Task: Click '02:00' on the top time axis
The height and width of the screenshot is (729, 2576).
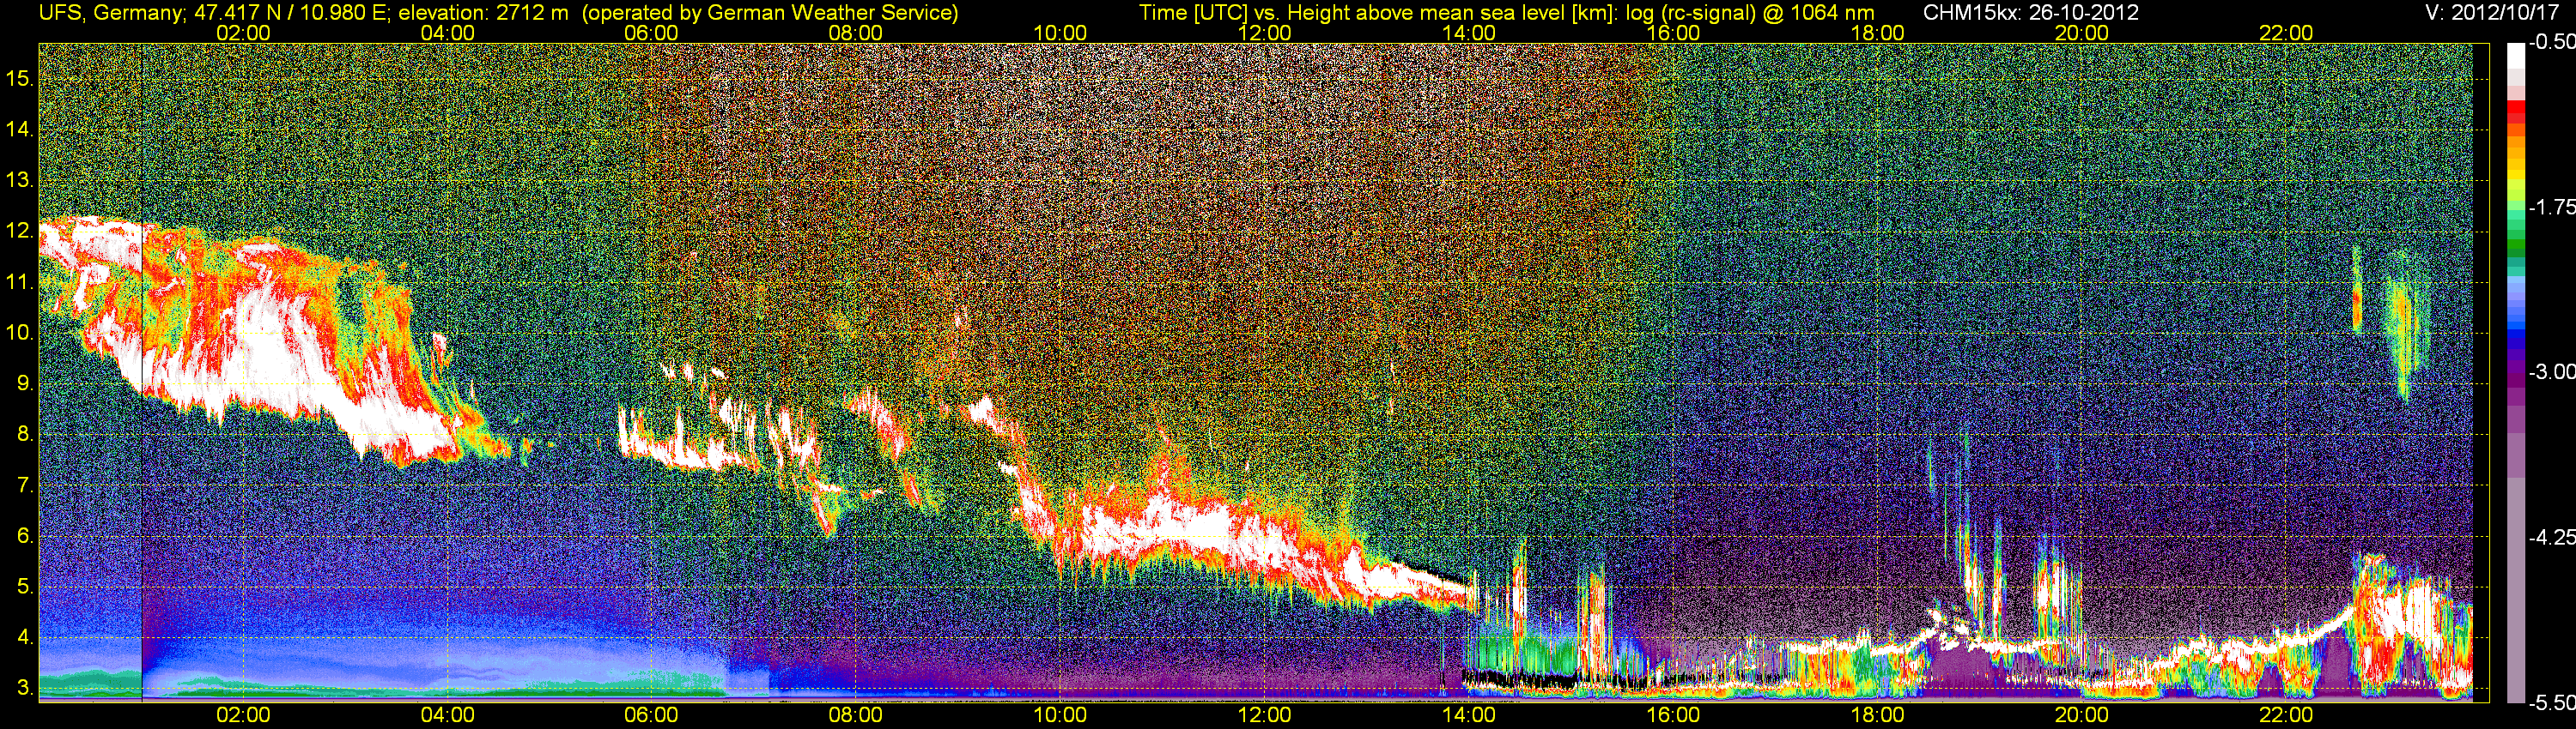Action: pyautogui.click(x=243, y=33)
